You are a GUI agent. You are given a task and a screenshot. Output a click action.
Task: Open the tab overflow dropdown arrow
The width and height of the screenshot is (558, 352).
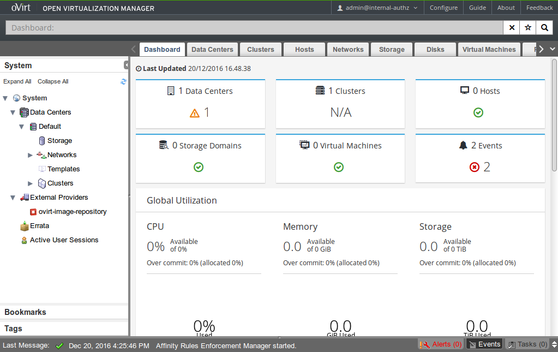(553, 49)
